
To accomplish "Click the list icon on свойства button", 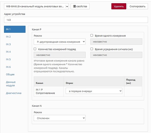I will pos(74,6).
